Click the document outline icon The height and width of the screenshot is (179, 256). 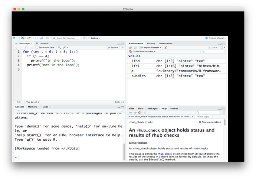pos(122,48)
